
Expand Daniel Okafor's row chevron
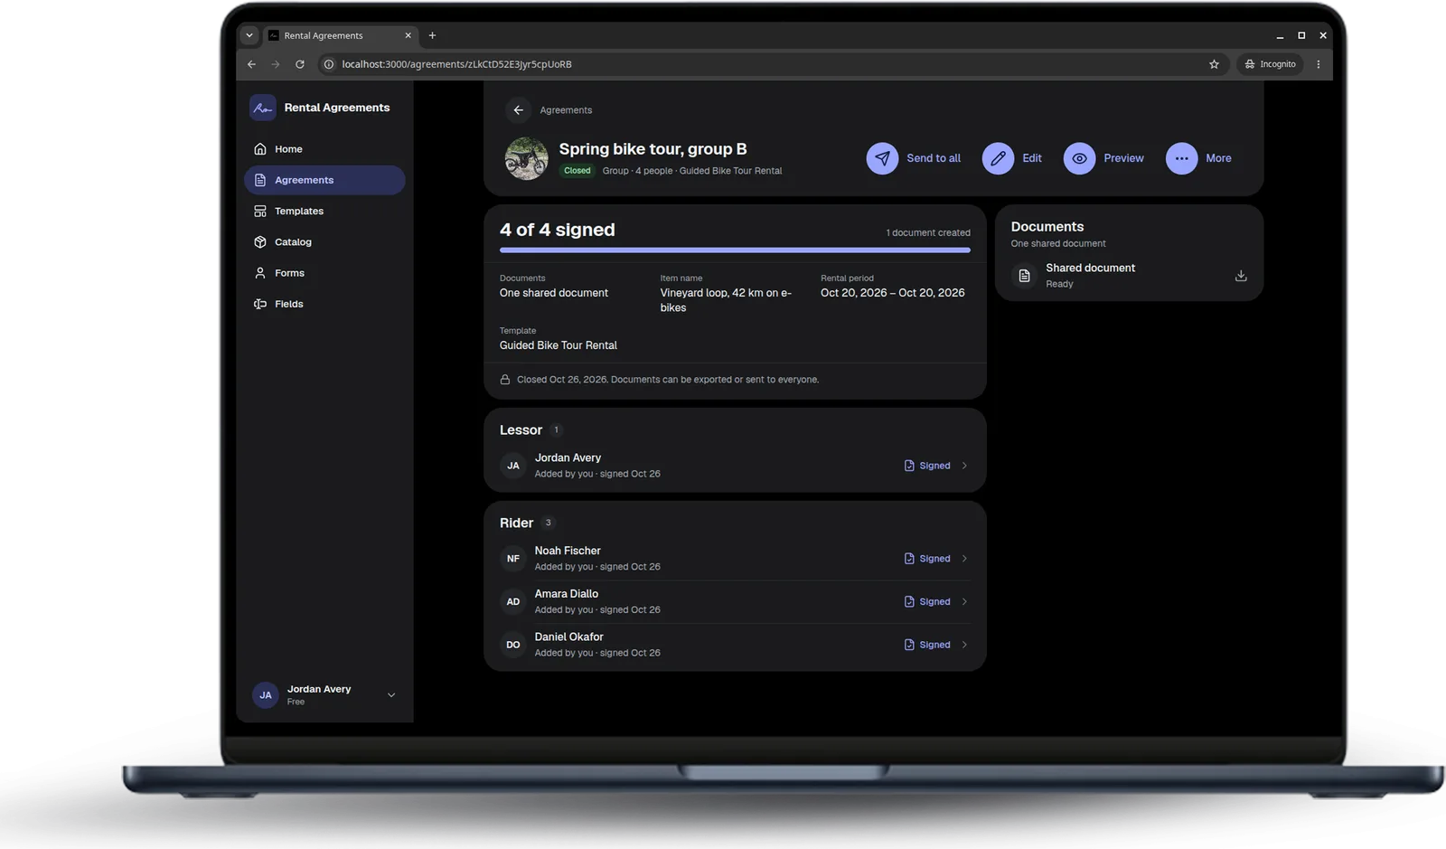pos(964,645)
